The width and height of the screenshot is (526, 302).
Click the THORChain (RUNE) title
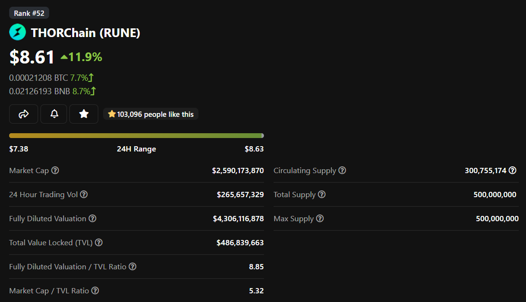click(x=86, y=33)
